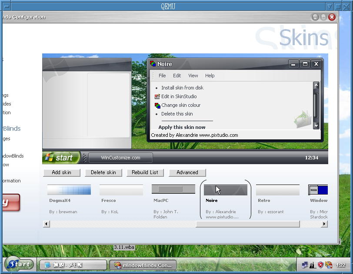Screen dimensions: 353x274
Task: Select the Noire skin thumbnail
Action: point(226,190)
